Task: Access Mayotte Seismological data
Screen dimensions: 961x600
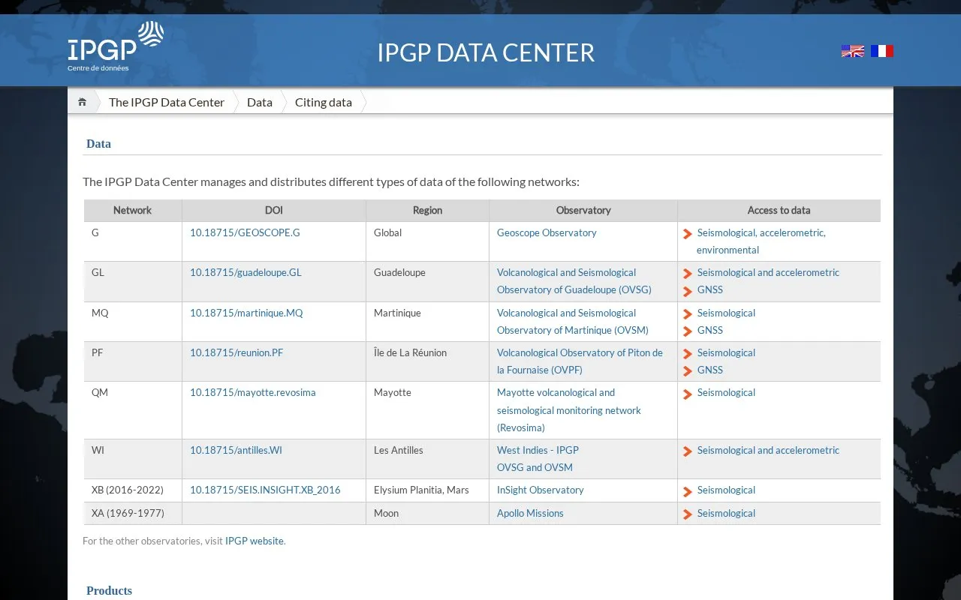Action: [726, 392]
